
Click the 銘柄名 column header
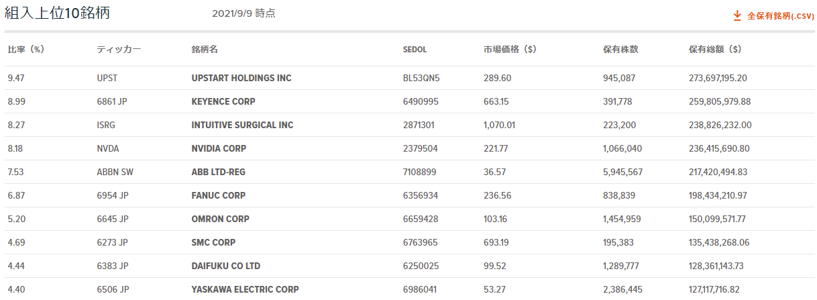(205, 50)
